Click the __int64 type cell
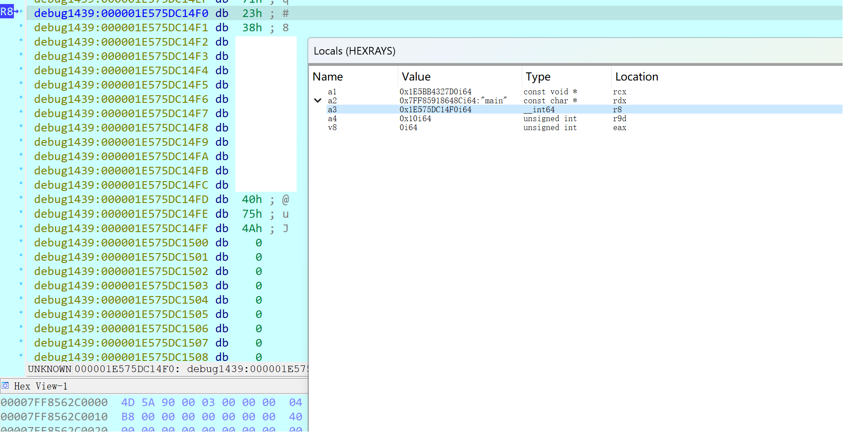The width and height of the screenshot is (843, 432). (x=539, y=110)
